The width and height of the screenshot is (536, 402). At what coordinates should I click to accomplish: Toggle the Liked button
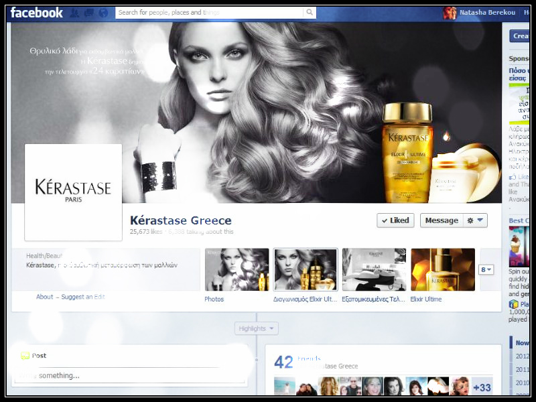coord(395,220)
